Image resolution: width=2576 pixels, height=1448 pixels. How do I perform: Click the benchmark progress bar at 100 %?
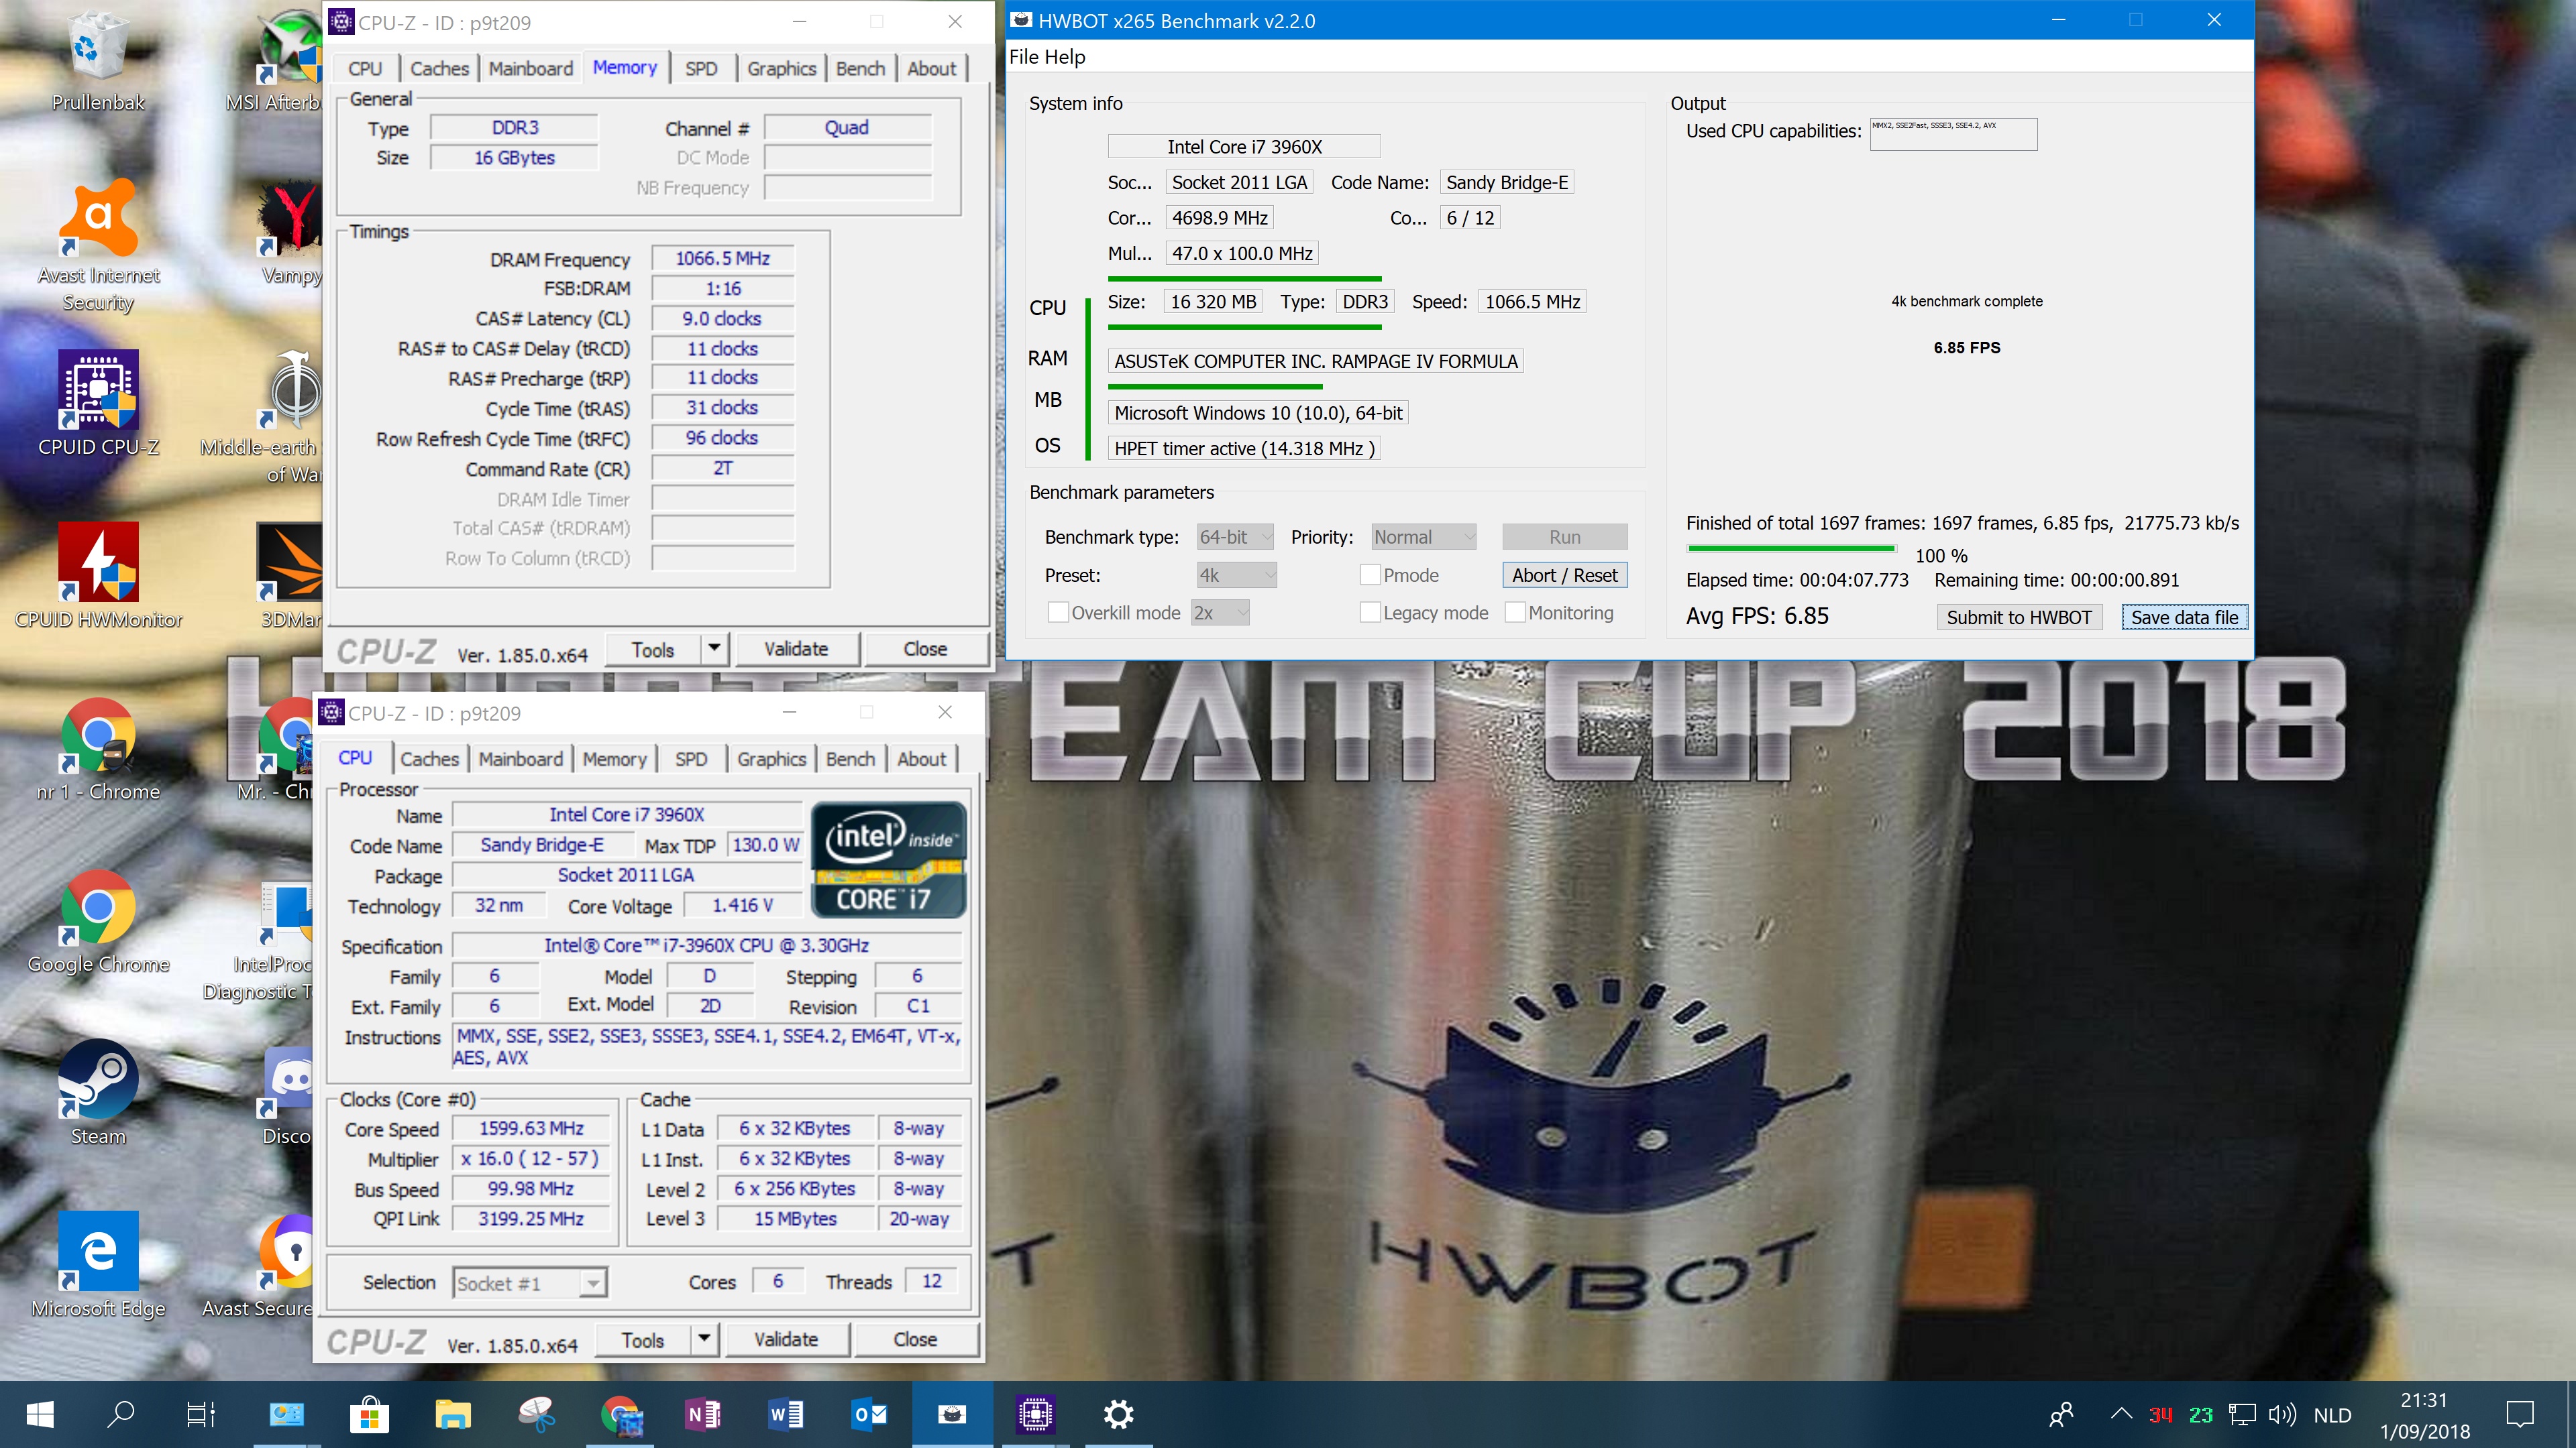[1790, 548]
